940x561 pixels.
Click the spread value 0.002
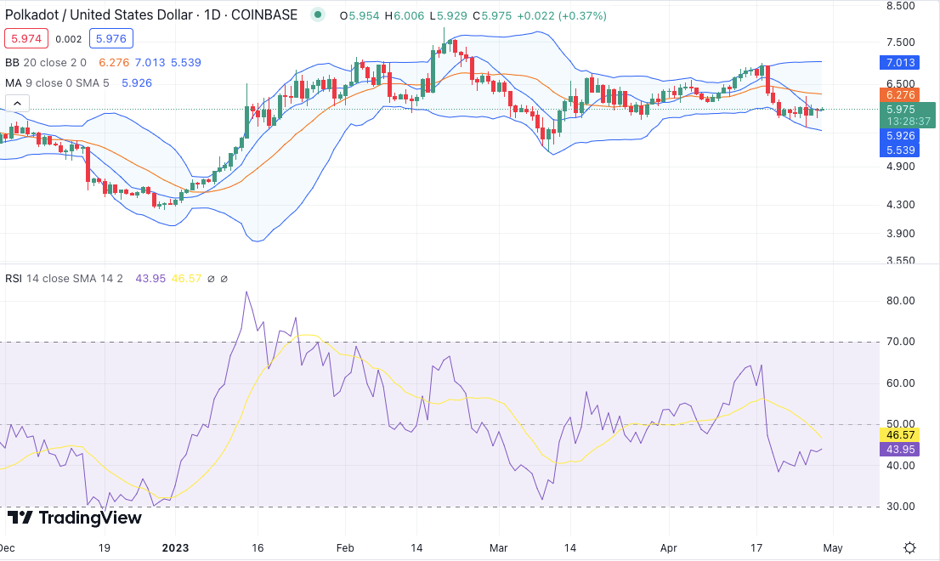click(68, 39)
